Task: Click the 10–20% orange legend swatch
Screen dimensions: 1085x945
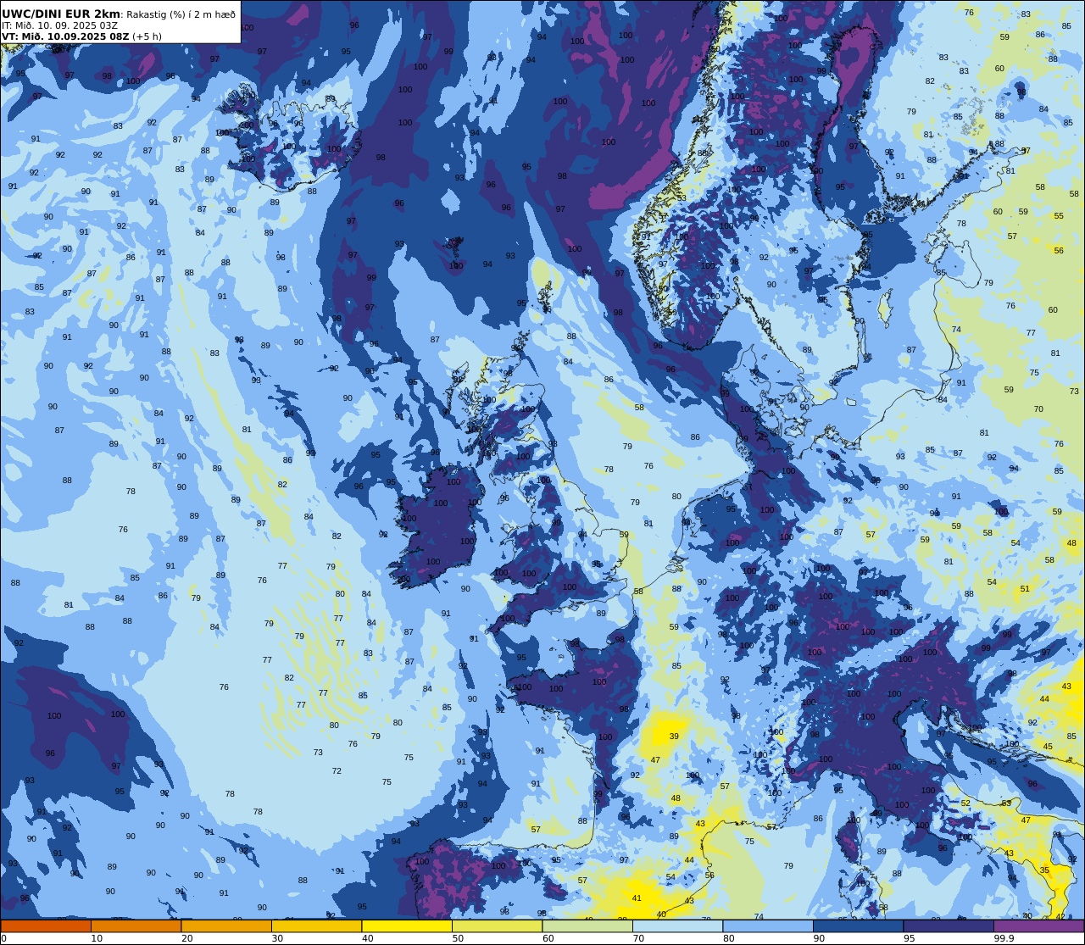Action: click(x=136, y=926)
